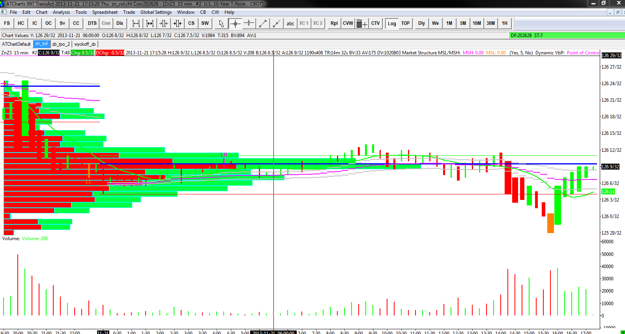Image resolution: width=625 pixels, height=334 pixels.
Task: Switch to We weekly timeframe
Action: click(436, 23)
